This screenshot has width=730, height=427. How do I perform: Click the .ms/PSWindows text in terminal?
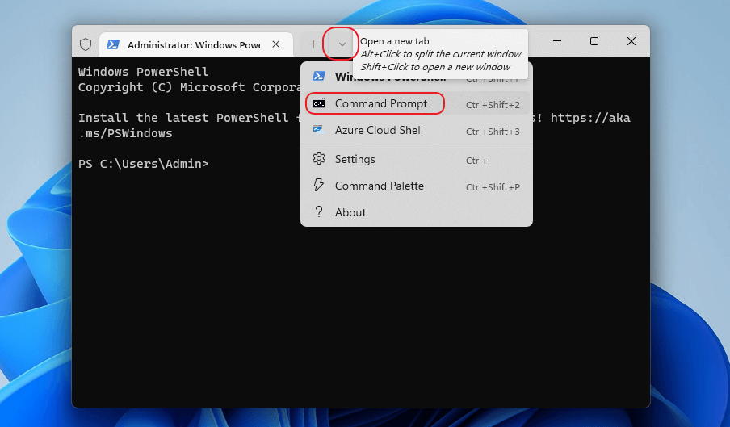pyautogui.click(x=125, y=133)
